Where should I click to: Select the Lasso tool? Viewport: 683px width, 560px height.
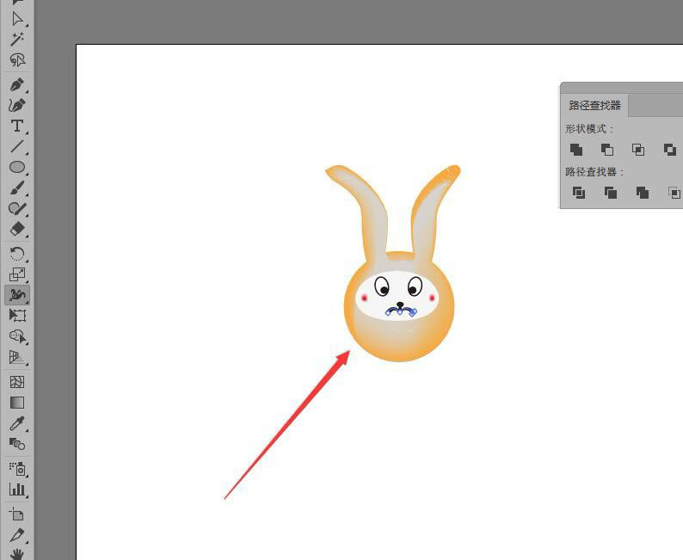click(17, 59)
